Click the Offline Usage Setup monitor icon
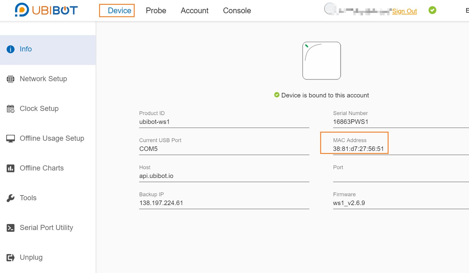 tap(11, 138)
